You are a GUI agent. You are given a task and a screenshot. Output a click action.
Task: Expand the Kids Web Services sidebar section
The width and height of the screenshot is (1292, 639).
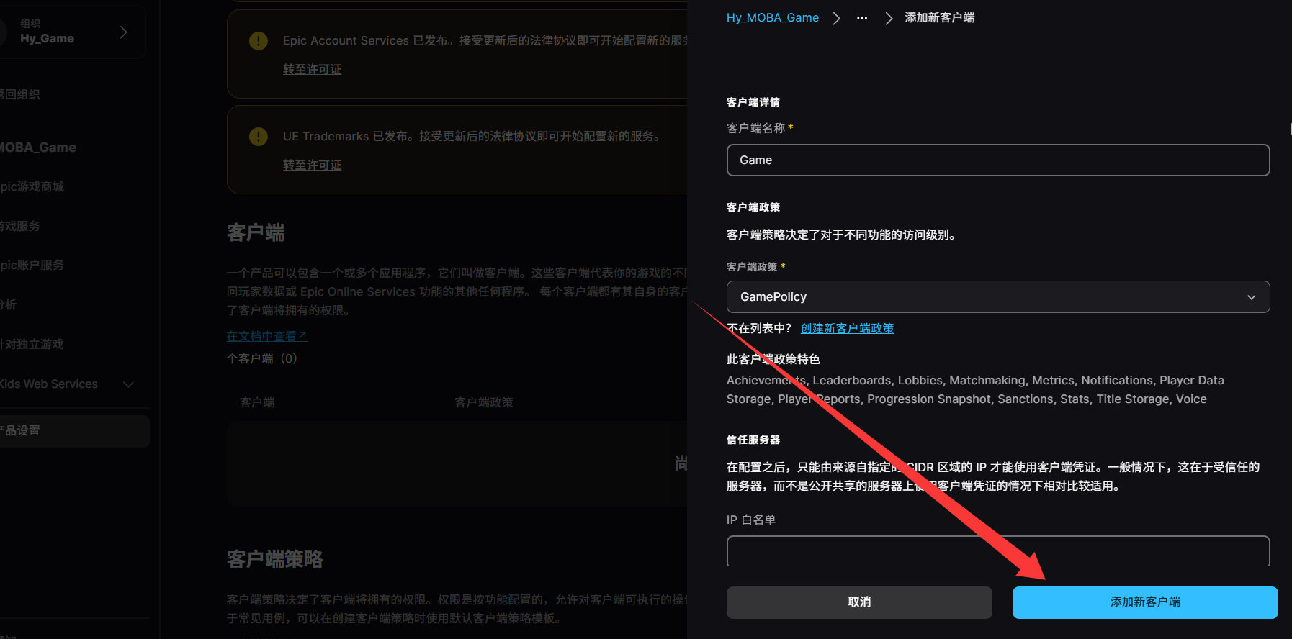128,384
